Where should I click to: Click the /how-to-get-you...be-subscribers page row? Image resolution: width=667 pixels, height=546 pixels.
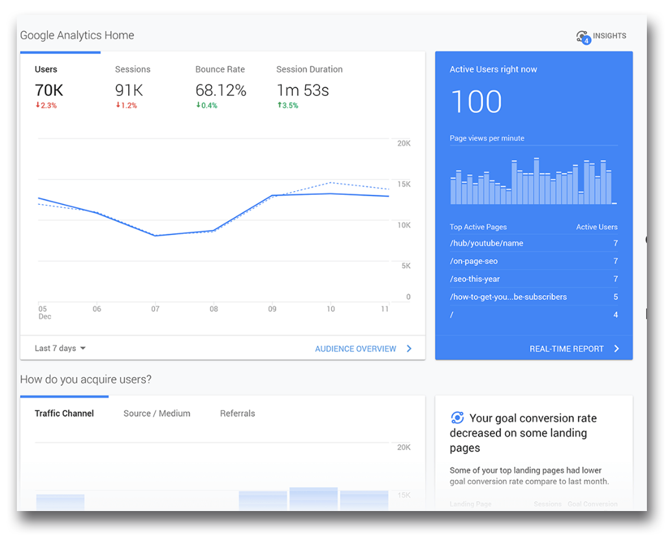point(534,297)
